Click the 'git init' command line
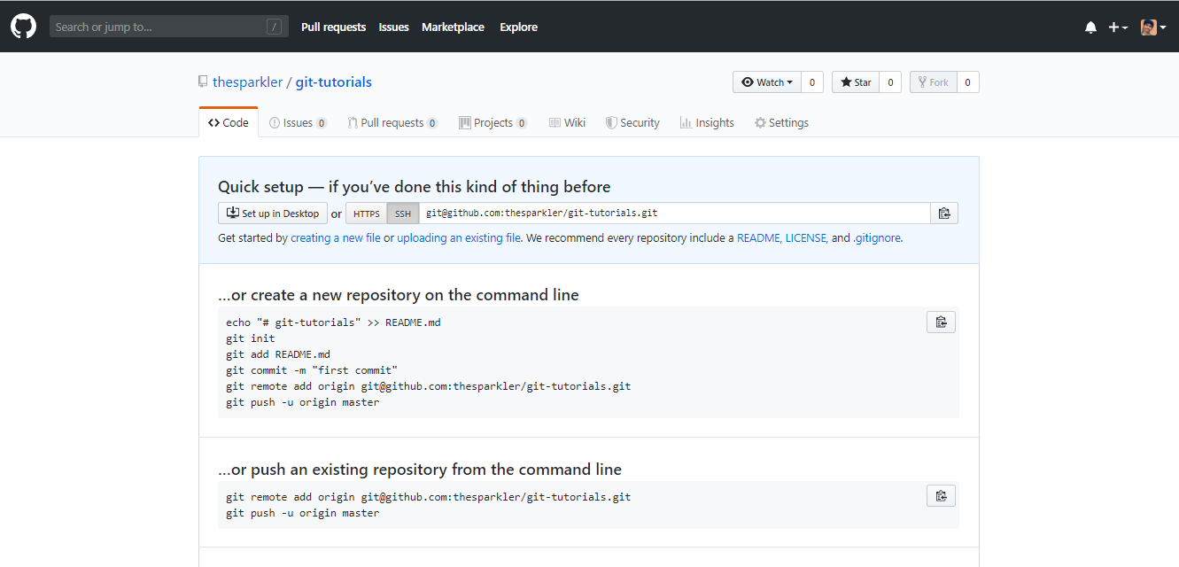This screenshot has width=1179, height=567. tap(251, 338)
